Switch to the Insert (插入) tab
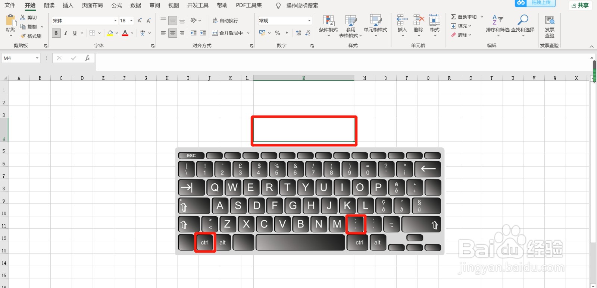Image resolution: width=597 pixels, height=288 pixels. (x=68, y=5)
